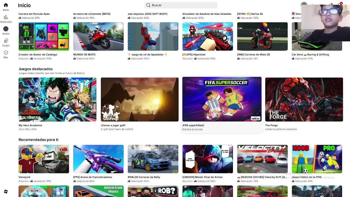This screenshot has height=197, width=350.
Task: Click 'El golf está fuera de control' text
Action: click(117, 129)
